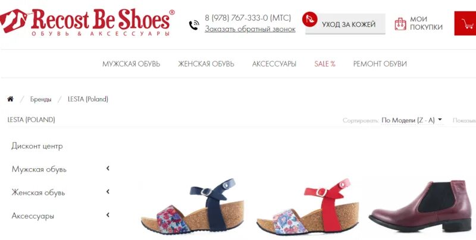Click the shopping bag icon for Мои покупки
476x240 pixels.
click(400, 24)
